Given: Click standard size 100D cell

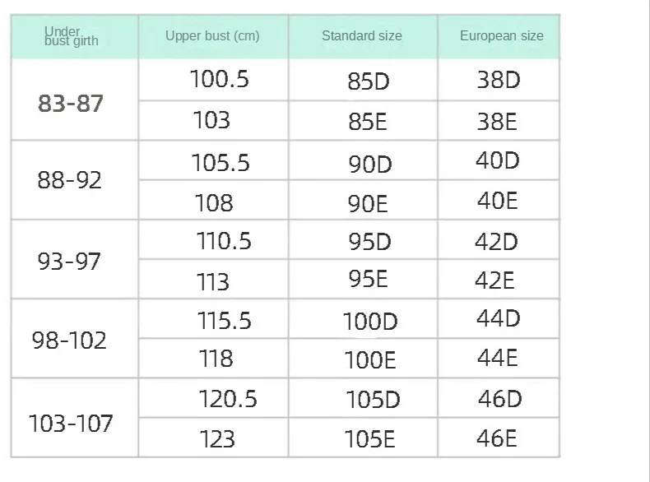Looking at the screenshot, I should pyautogui.click(x=370, y=322).
